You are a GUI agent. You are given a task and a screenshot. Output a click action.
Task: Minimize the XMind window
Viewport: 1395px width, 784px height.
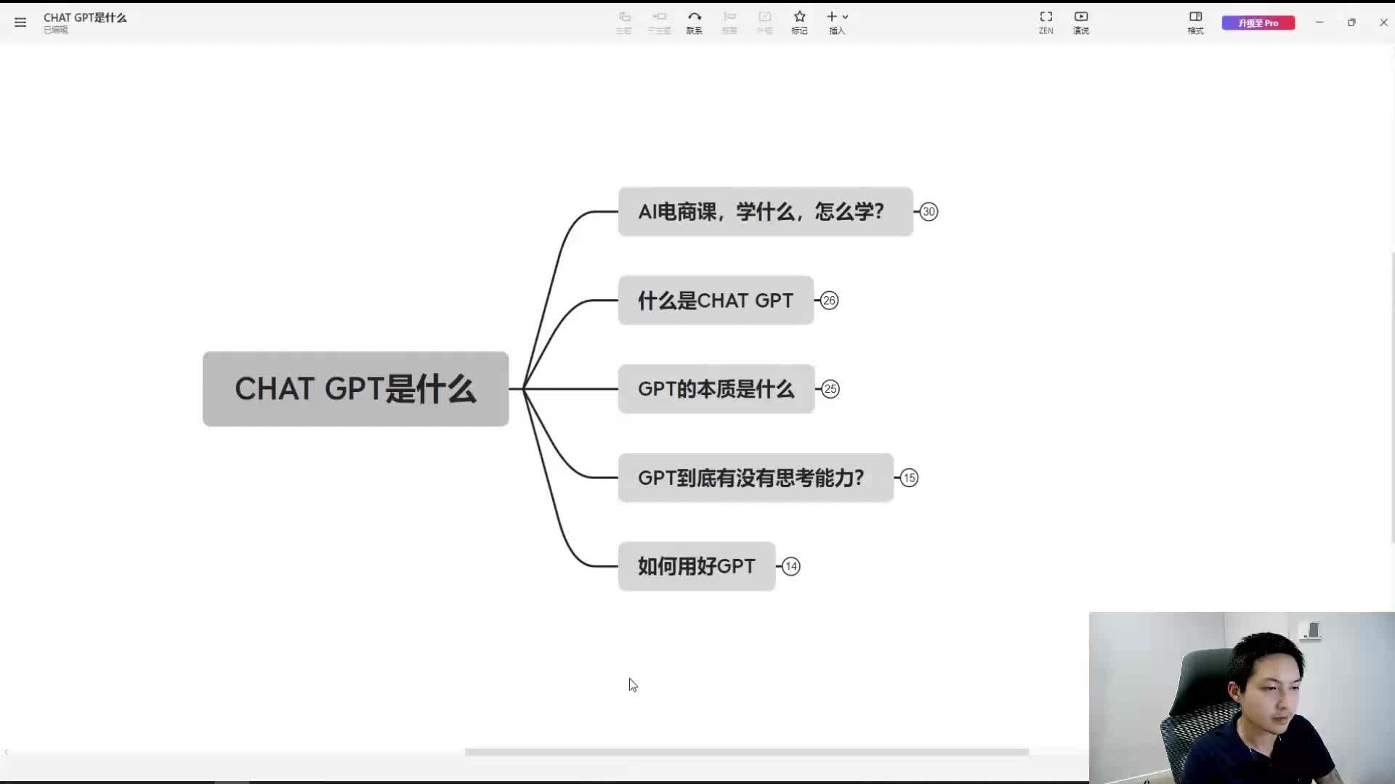click(x=1319, y=23)
